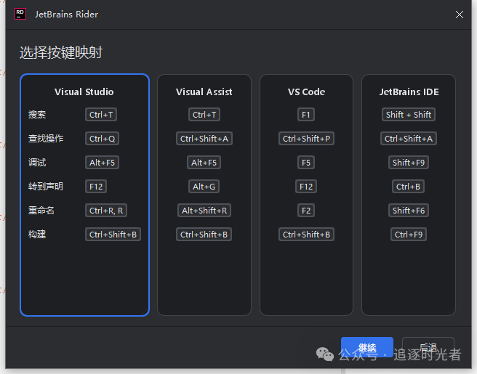Click the Alt+Shift+R shortcut key
This screenshot has height=374, width=477.
204,211
